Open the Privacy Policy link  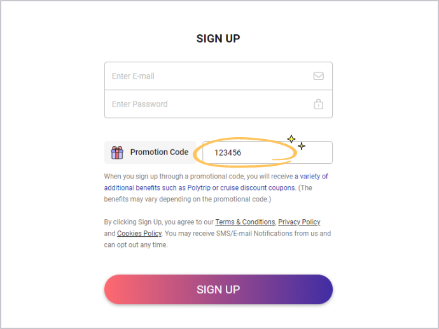pos(299,222)
